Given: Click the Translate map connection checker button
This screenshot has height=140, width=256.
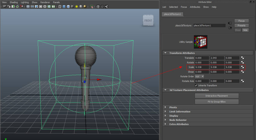Looking at the screenshot, I should pos(243,58).
